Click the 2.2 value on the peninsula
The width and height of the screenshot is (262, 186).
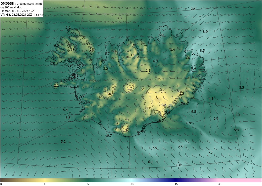[57, 86]
